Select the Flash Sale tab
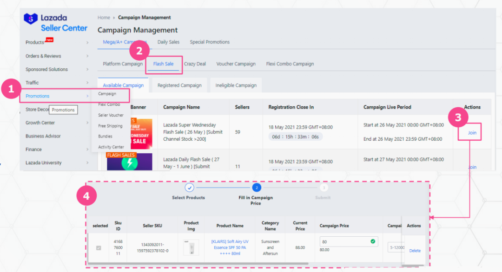The width and height of the screenshot is (502, 272). [163, 64]
